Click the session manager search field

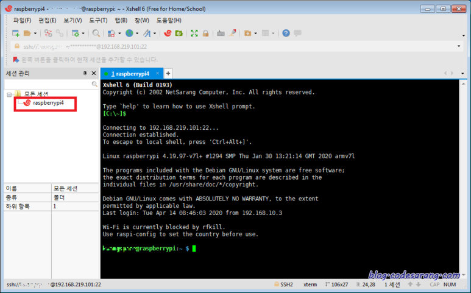[48, 84]
